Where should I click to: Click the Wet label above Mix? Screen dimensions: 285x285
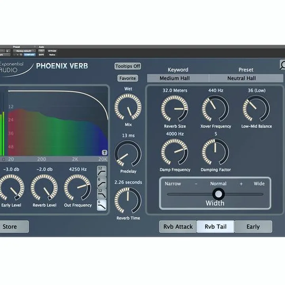(128, 89)
